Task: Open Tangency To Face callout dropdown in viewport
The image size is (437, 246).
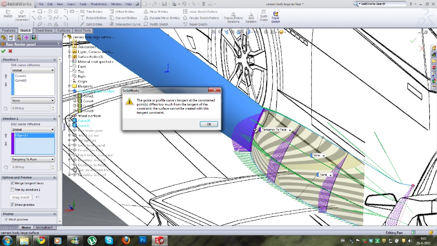Action: pos(290,130)
